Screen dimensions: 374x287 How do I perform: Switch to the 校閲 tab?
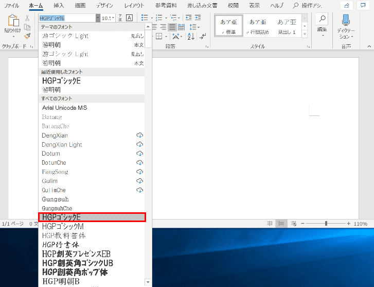[x=233, y=5]
